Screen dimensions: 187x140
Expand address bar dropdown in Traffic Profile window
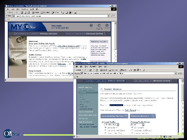[x=175, y=73]
